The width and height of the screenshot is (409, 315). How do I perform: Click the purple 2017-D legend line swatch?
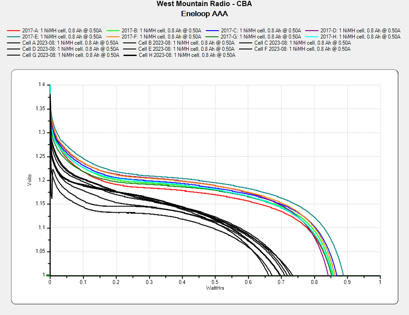click(x=312, y=31)
